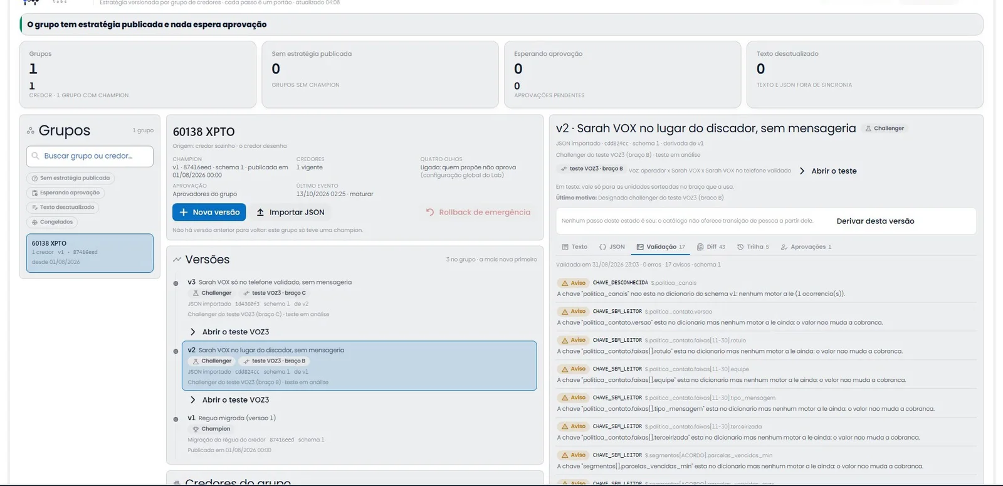
Task: Select version v3 Sarah VOX só no telefone validado
Action: tap(359, 298)
